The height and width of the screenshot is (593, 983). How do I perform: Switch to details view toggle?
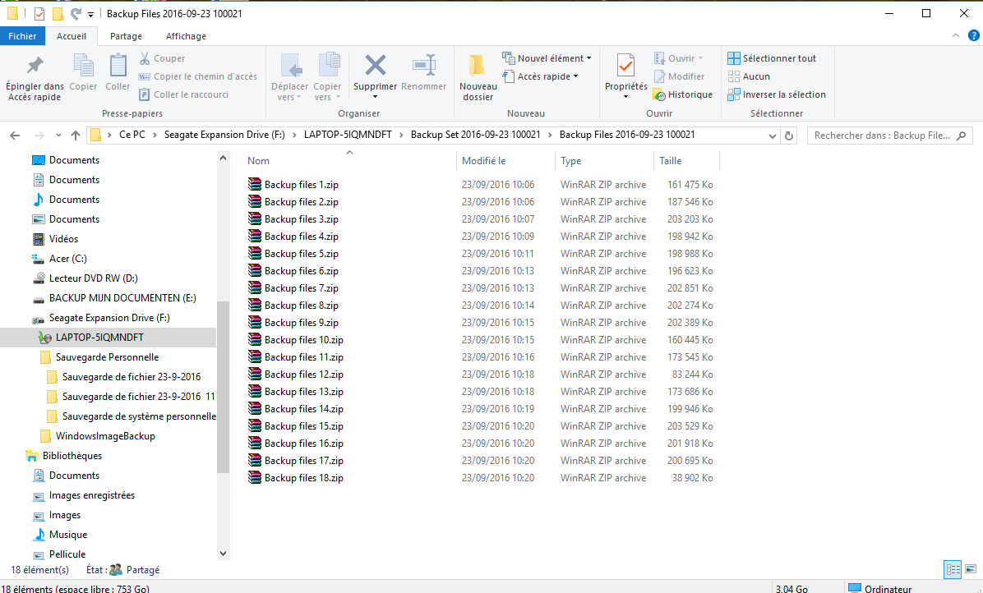tap(953, 569)
